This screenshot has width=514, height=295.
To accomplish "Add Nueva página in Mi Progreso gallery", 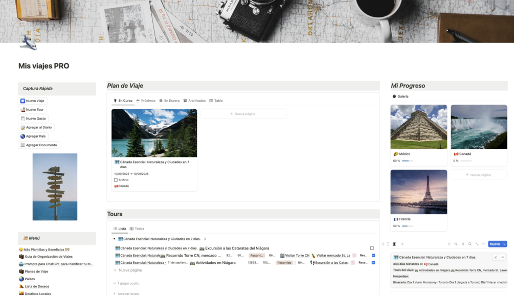I will 479,175.
